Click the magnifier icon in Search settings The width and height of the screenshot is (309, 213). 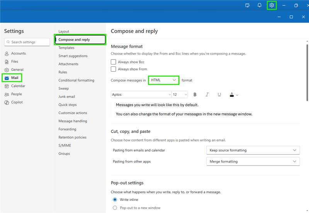[x=8, y=42]
